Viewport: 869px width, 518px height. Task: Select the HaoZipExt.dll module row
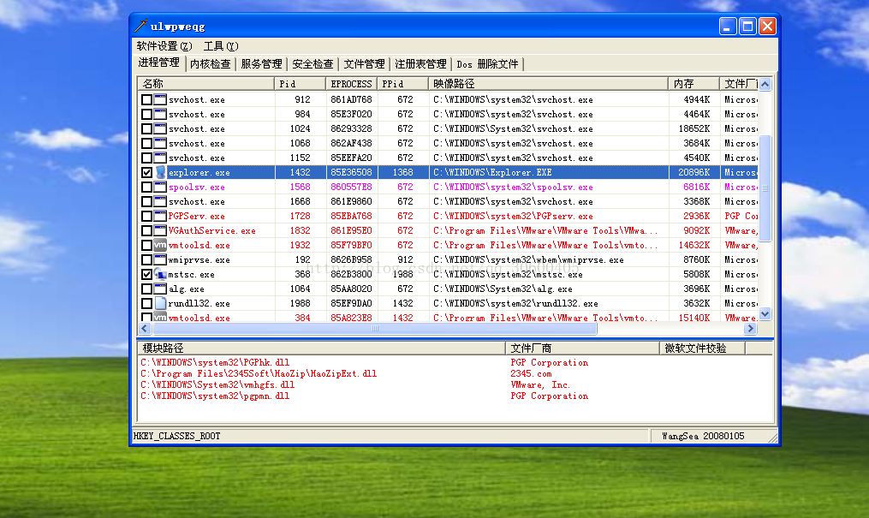(259, 373)
